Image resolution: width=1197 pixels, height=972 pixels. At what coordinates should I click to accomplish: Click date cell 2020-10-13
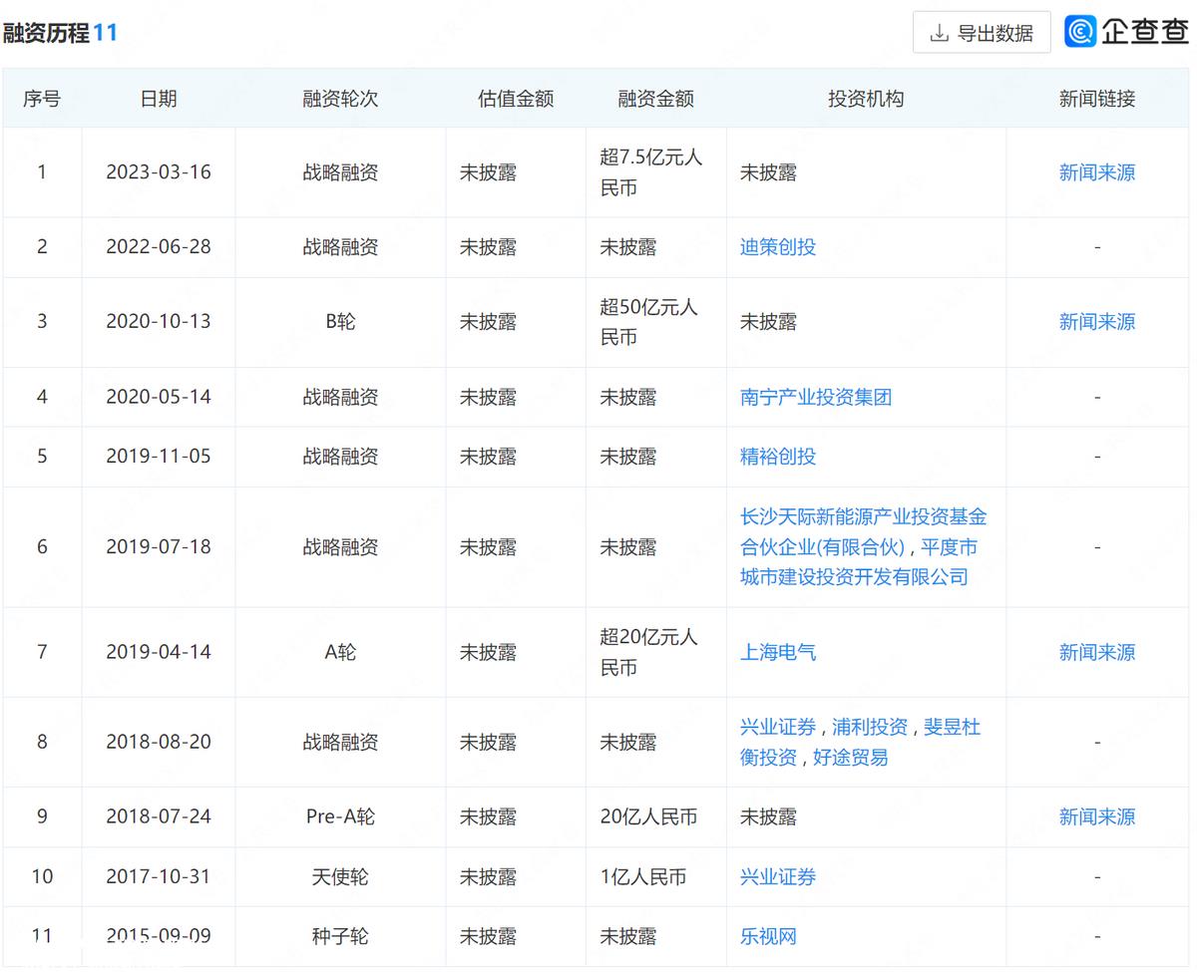coord(159,322)
